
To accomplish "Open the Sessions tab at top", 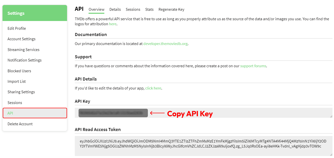I will 133,9.
